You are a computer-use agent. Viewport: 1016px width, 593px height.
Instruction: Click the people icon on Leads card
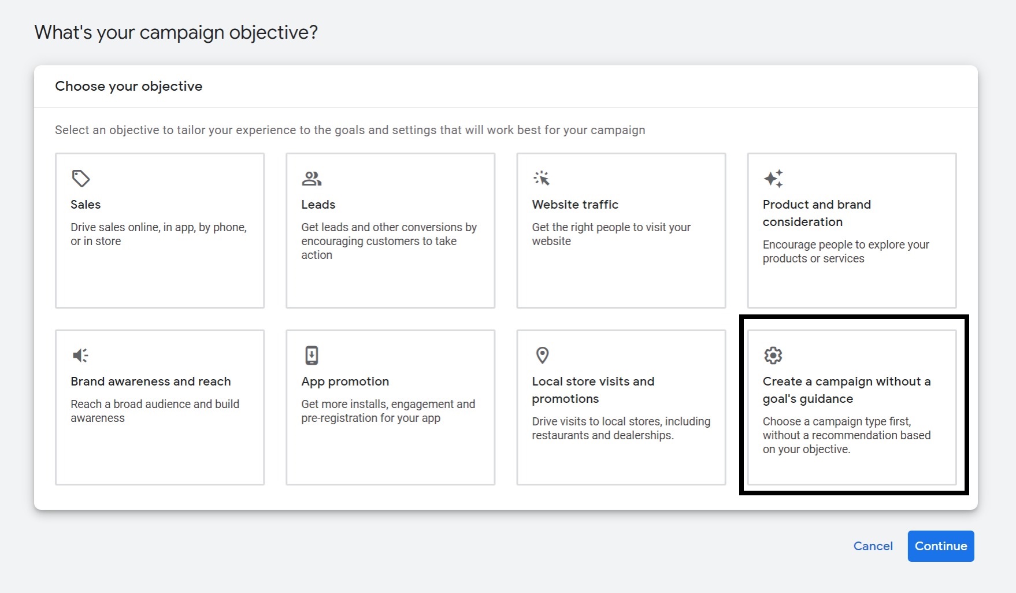coord(312,179)
